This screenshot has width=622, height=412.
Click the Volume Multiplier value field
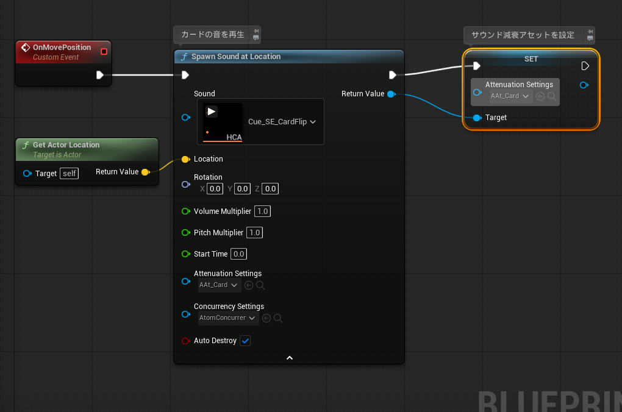tap(263, 211)
